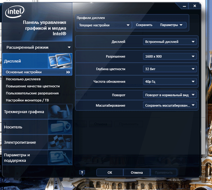Click the wrench support icon
The height and width of the screenshot is (190, 212).
pos(60,158)
